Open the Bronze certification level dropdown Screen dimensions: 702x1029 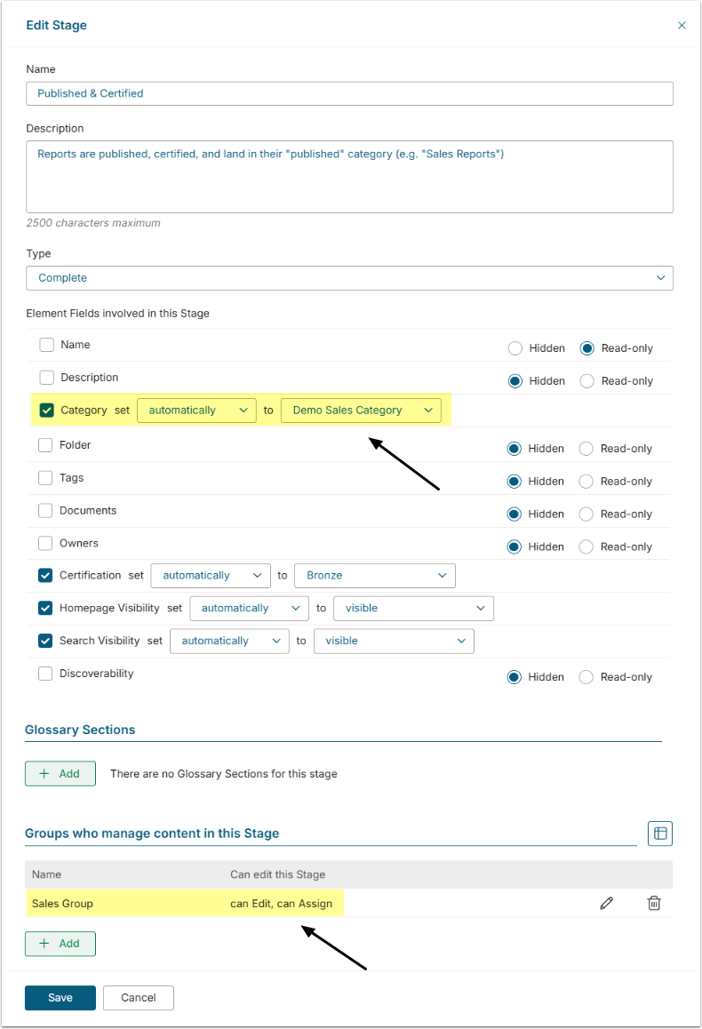click(374, 576)
